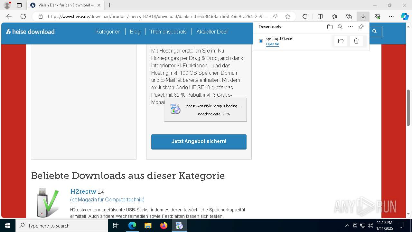Open the H2testw product link
The image size is (412, 232).
click(x=83, y=191)
